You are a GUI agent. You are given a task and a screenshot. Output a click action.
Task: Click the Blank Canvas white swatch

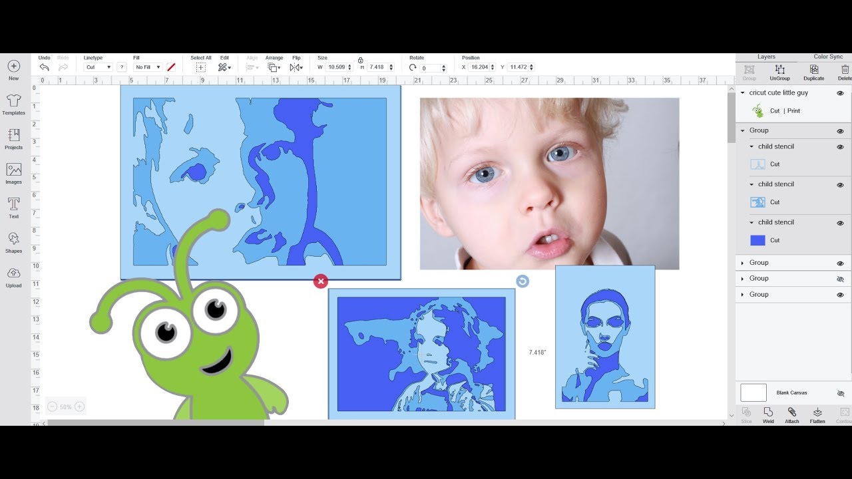753,393
